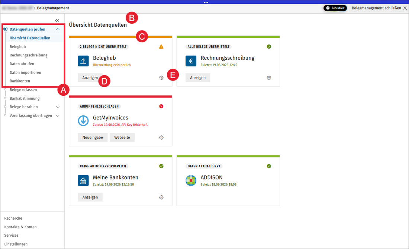Click the GetMyInvoices download arrow icon
The image size is (409, 249).
[x=83, y=121]
